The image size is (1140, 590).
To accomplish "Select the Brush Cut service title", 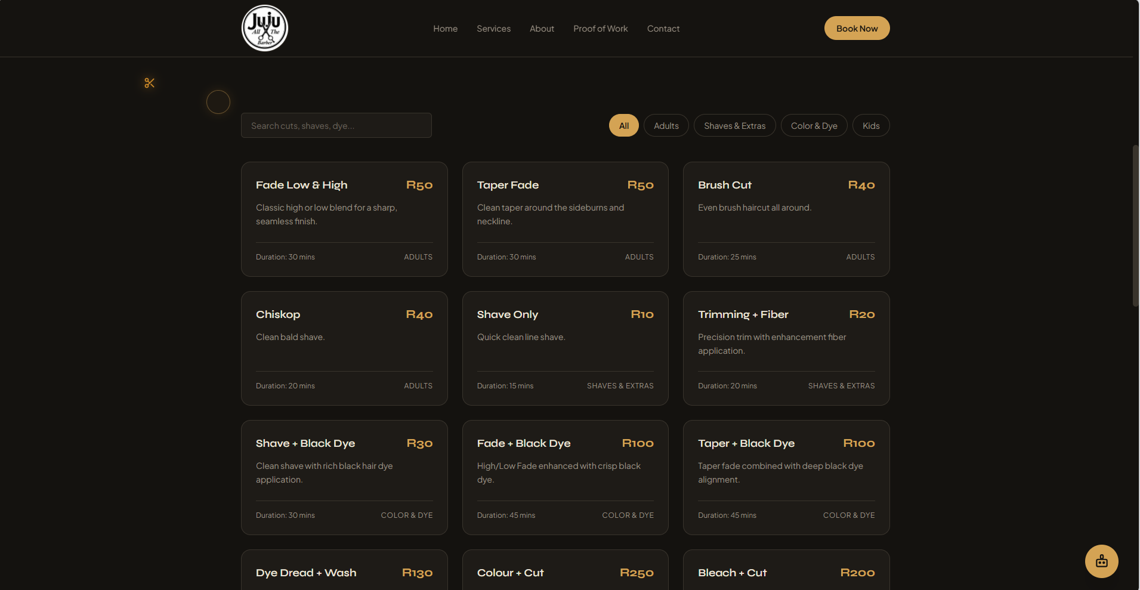I will pyautogui.click(x=725, y=185).
